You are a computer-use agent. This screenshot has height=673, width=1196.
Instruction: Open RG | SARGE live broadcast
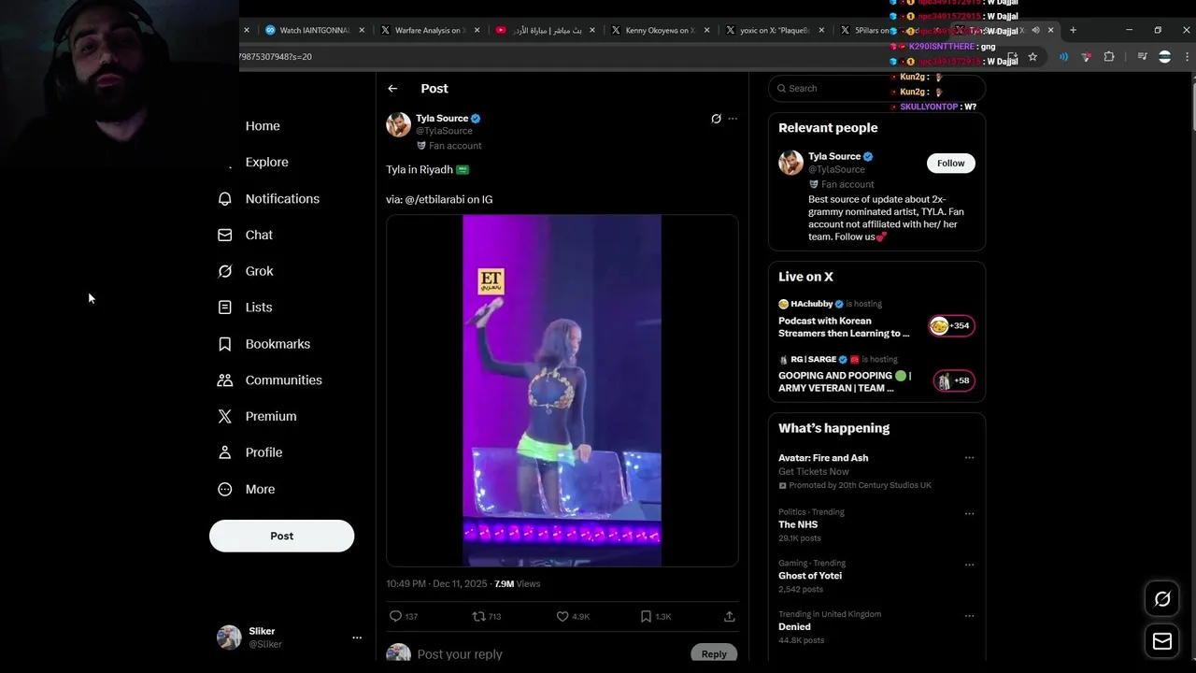pos(845,381)
